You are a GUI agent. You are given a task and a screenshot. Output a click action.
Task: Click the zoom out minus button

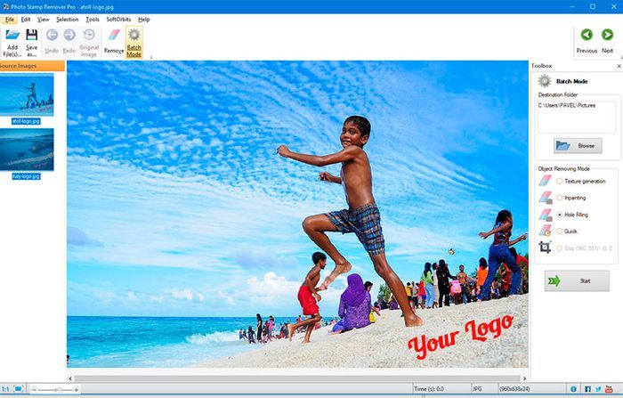[x=34, y=390]
